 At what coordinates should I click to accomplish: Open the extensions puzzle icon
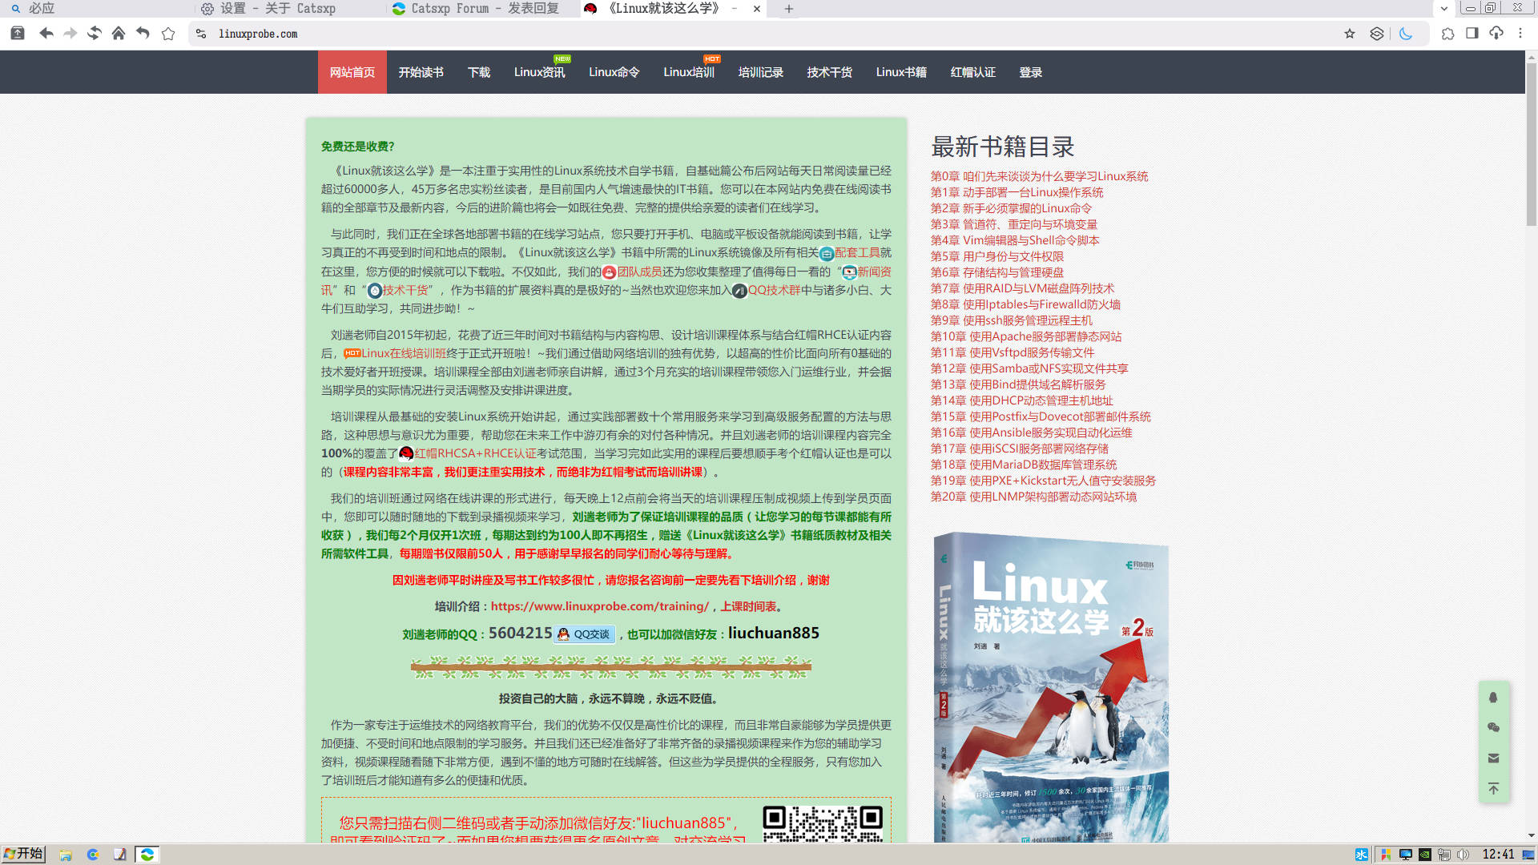(x=1447, y=34)
